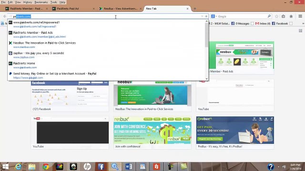305x171 pixels.
Task: Open the search engine selector dropdown
Action: pyautogui.click(x=214, y=17)
